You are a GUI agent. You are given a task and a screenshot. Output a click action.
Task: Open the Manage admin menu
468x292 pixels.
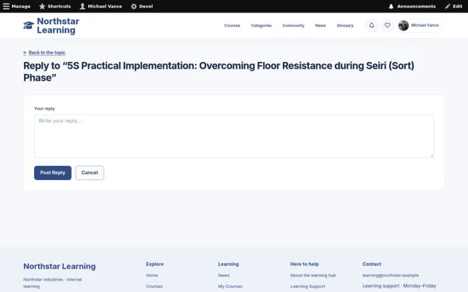(x=17, y=6)
